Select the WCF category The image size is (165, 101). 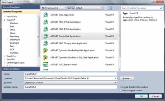12,49
